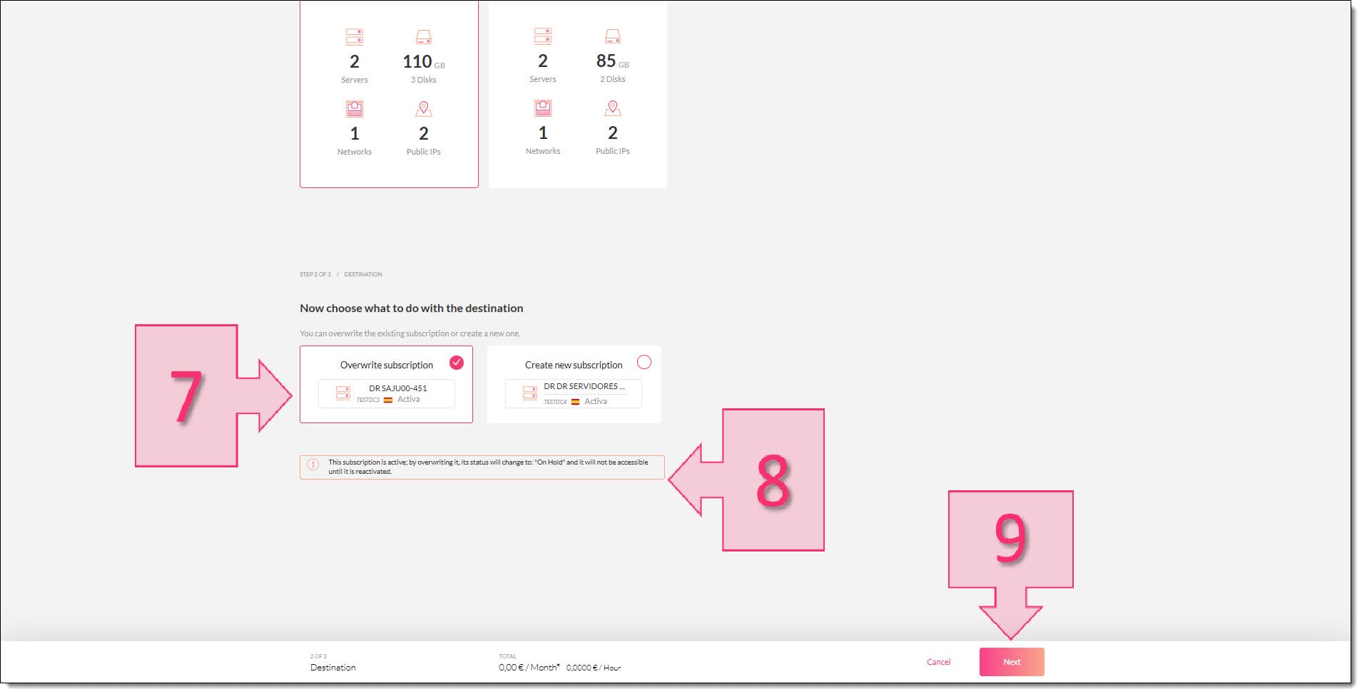The width and height of the screenshot is (1362, 694).
Task: Click the Servers icon in the 110 GB card
Action: [x=355, y=36]
